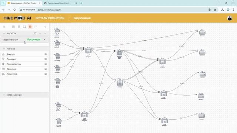Click the save icon on Продажи row
The width and height of the screenshot is (237, 133).
(46, 59)
